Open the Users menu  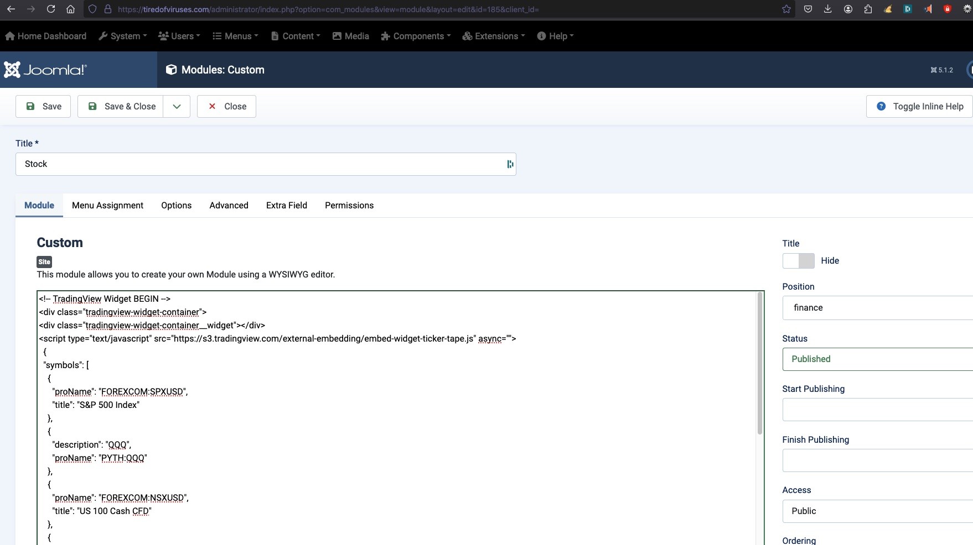[179, 36]
